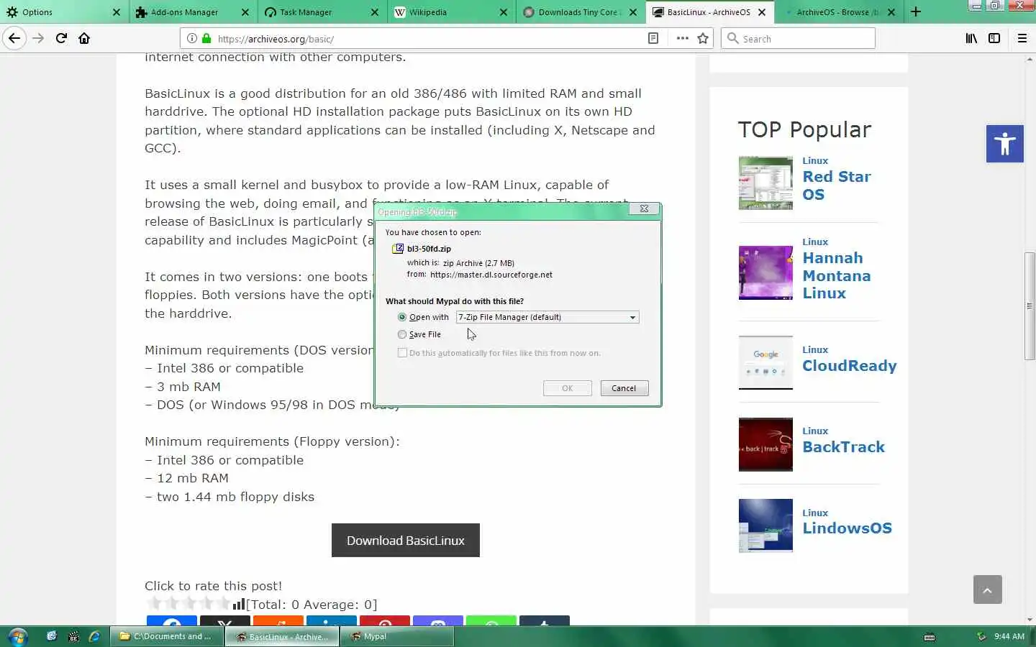Open C:\Documents and taskbar button
The width and height of the screenshot is (1036, 647).
pos(166,636)
